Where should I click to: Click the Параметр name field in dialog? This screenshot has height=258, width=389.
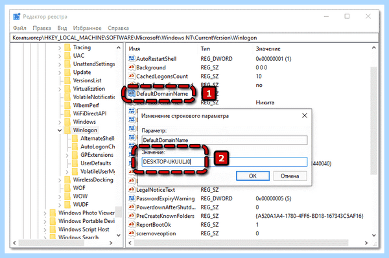pos(224,140)
